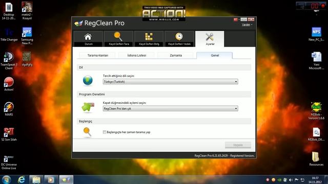Open the close button action dropdown
This screenshot has width=328, height=184.
point(170,108)
